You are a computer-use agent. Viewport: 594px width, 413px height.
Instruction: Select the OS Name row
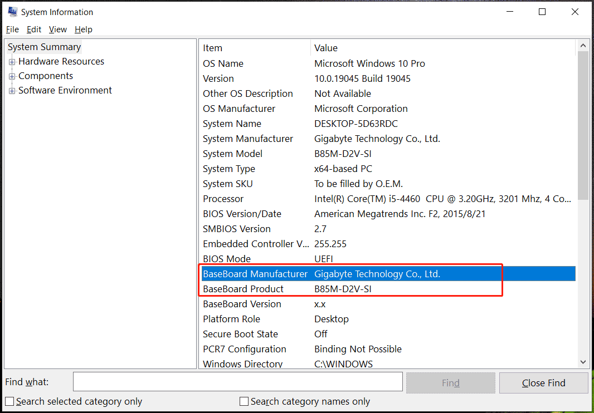(388, 63)
